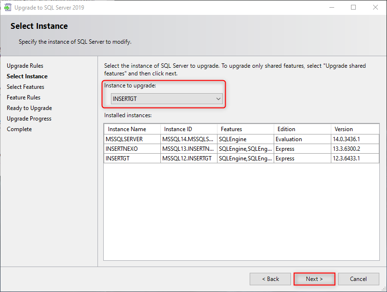Select the MSSQLSERVER instance row

coord(242,139)
